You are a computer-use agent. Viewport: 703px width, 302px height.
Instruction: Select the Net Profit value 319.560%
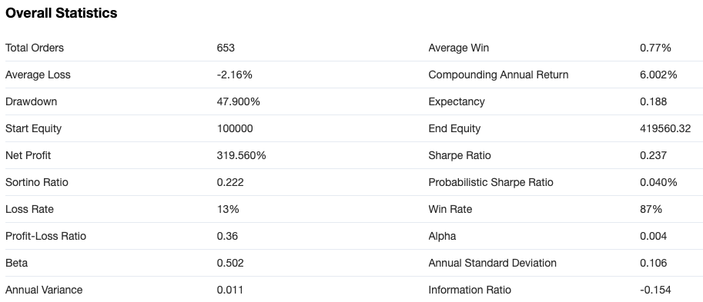[x=241, y=155]
